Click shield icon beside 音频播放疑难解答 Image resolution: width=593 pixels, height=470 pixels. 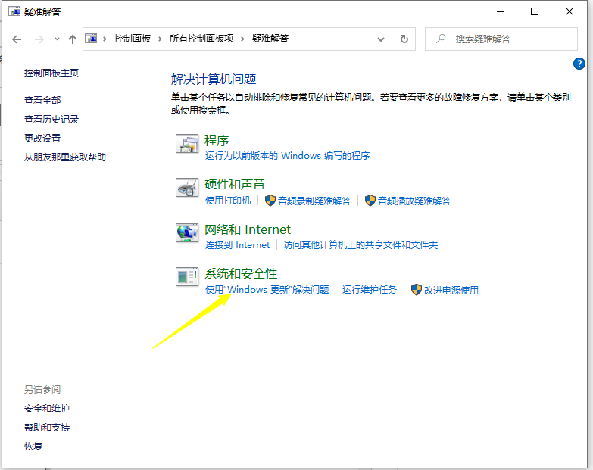click(x=370, y=201)
